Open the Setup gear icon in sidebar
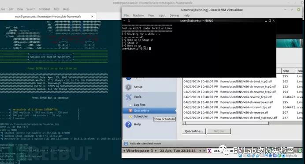Viewport: 305px width, 164px height. 128,87
